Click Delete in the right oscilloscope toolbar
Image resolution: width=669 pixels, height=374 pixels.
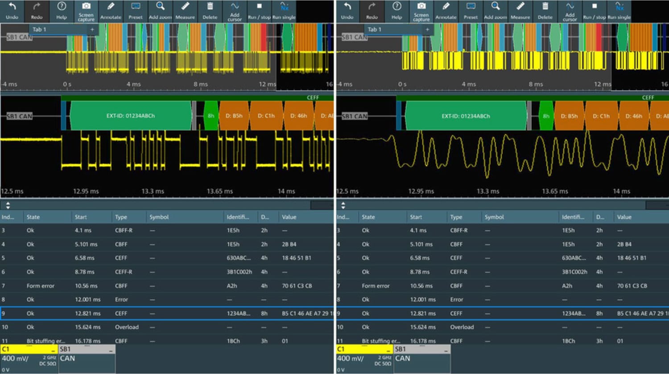point(545,11)
